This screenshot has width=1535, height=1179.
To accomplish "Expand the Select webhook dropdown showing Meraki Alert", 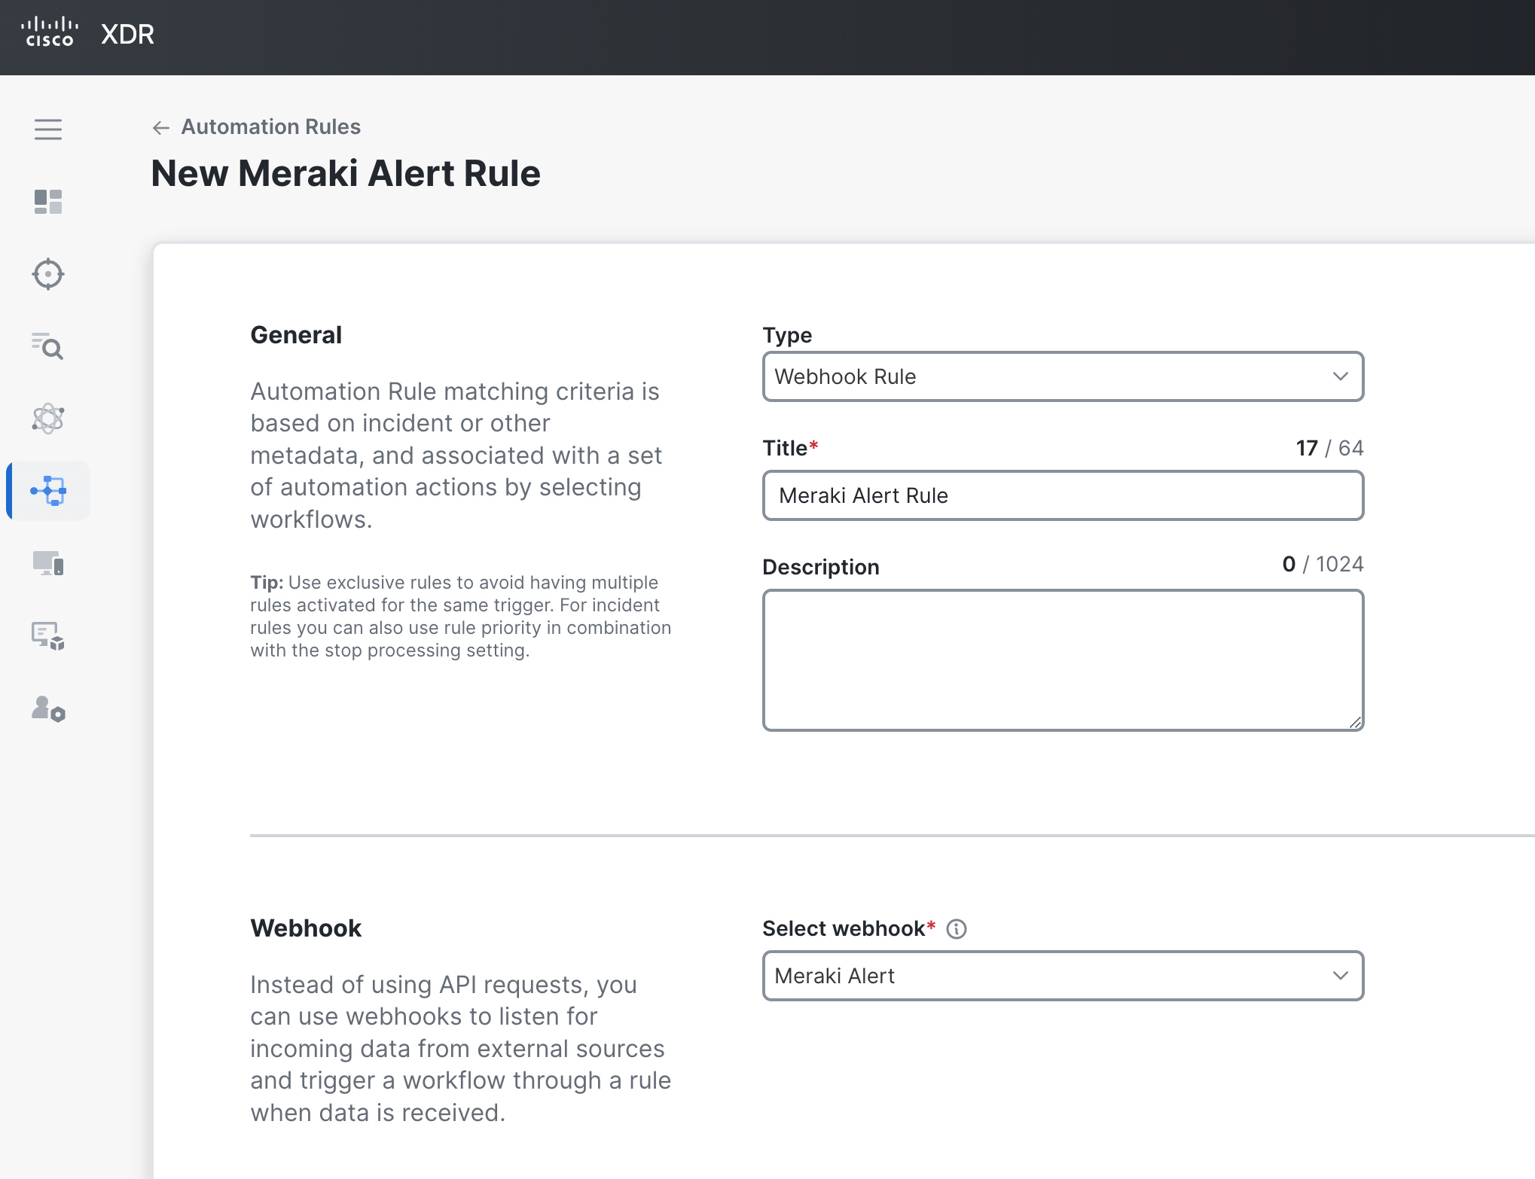I will tap(1063, 976).
